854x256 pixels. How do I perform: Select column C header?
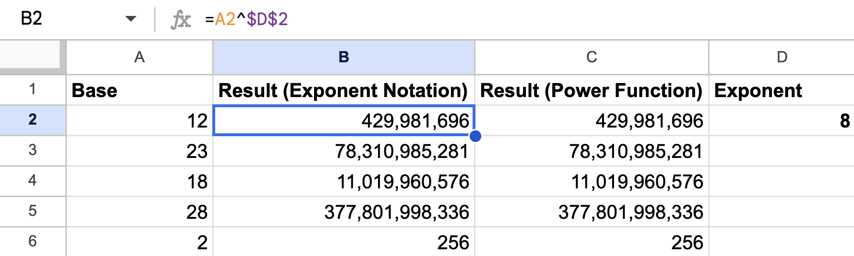(x=591, y=57)
